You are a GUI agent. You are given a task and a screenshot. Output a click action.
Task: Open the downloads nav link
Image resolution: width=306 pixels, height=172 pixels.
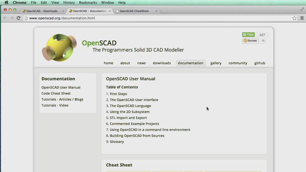pyautogui.click(x=162, y=63)
